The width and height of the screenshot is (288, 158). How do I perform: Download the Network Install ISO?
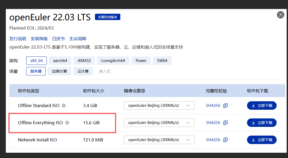[x=262, y=140]
